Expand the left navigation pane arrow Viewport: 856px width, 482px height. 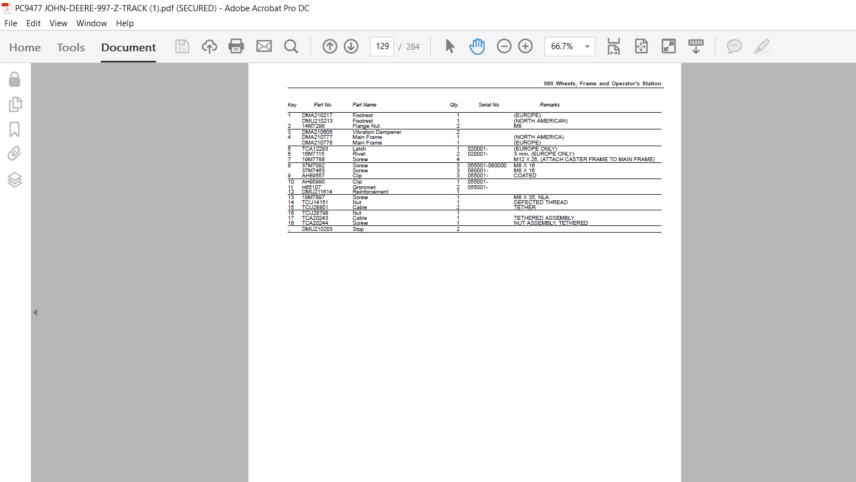click(x=35, y=312)
